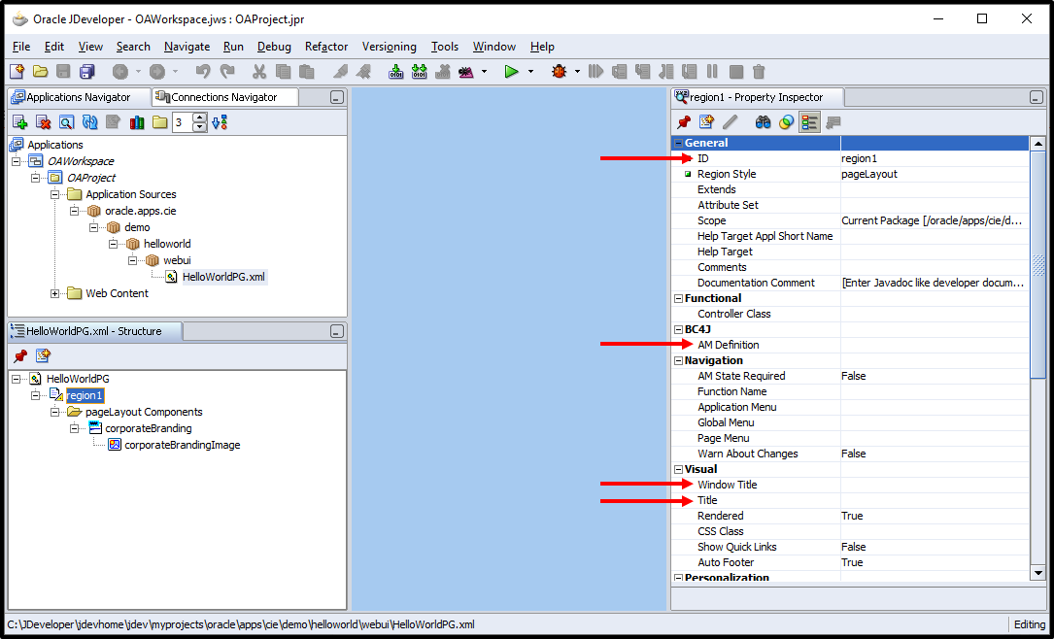The width and height of the screenshot is (1054, 639).
Task: Minimize the Structure panel
Action: pyautogui.click(x=337, y=332)
